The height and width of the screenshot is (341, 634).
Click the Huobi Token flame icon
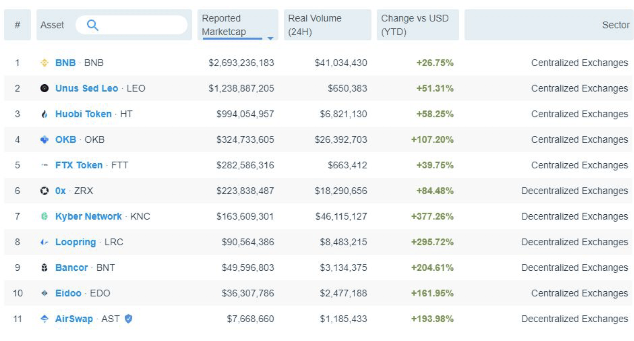click(44, 114)
